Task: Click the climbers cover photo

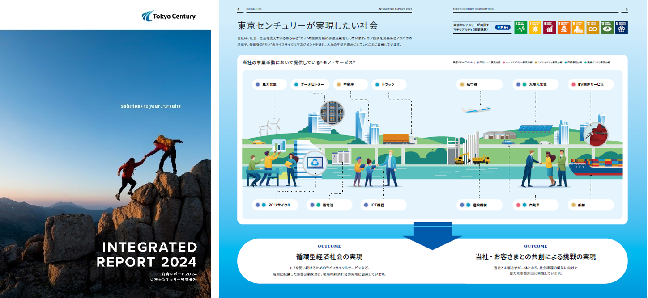Action: click(106, 164)
